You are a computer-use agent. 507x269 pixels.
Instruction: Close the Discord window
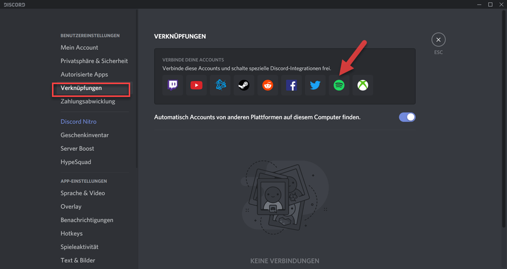click(501, 4)
